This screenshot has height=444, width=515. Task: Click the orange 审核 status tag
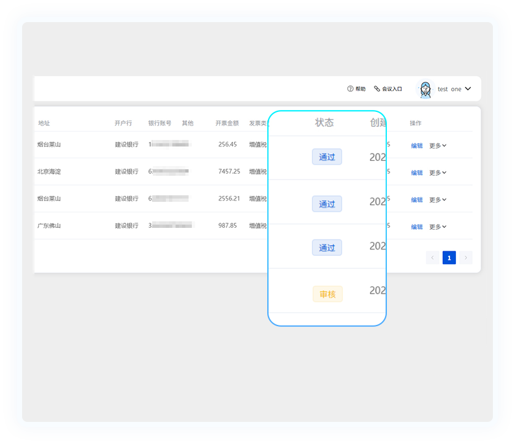(328, 294)
